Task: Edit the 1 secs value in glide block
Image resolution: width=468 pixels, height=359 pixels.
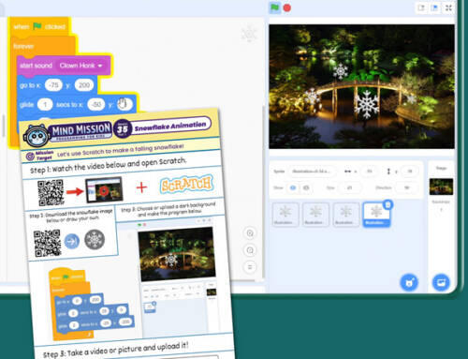Action: (x=45, y=105)
